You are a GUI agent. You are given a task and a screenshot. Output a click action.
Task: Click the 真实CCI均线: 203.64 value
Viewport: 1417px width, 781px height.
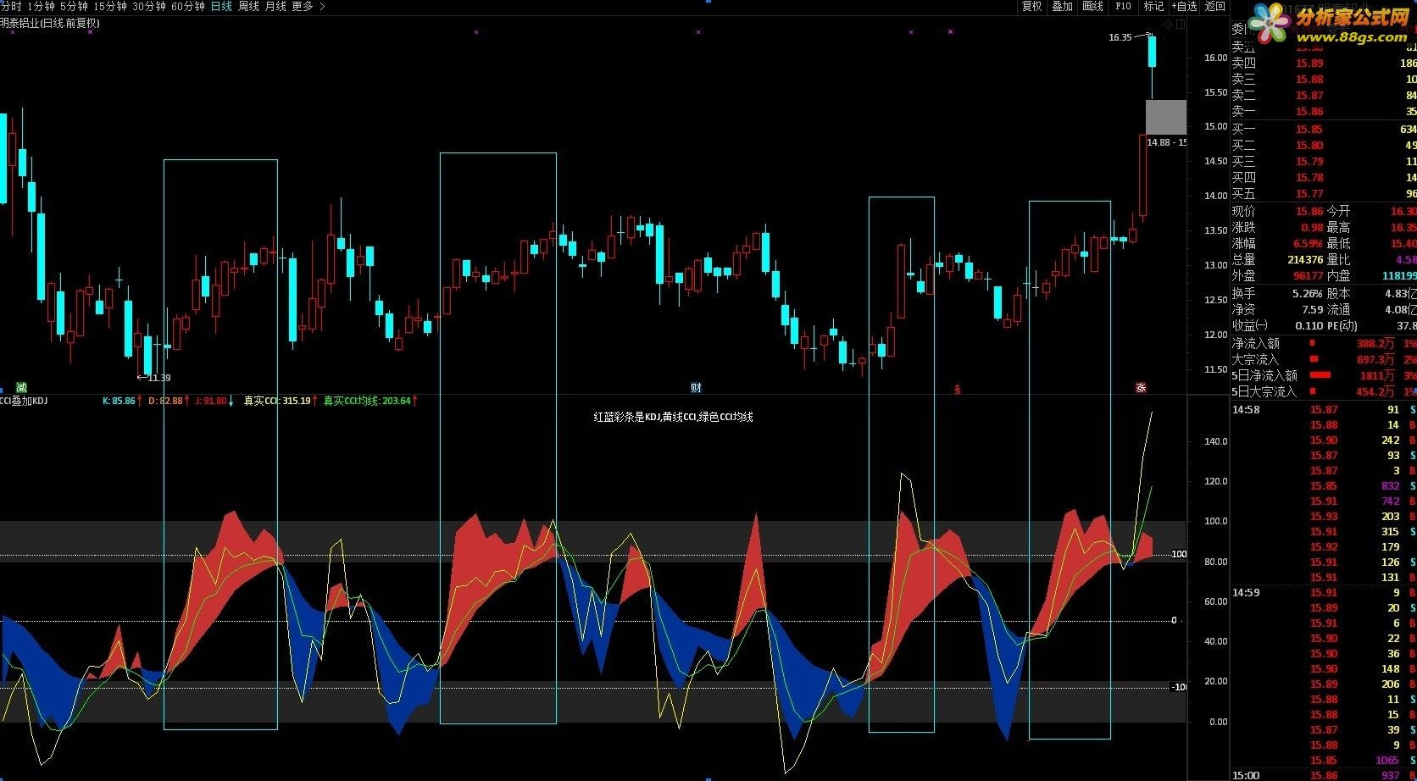tap(367, 401)
